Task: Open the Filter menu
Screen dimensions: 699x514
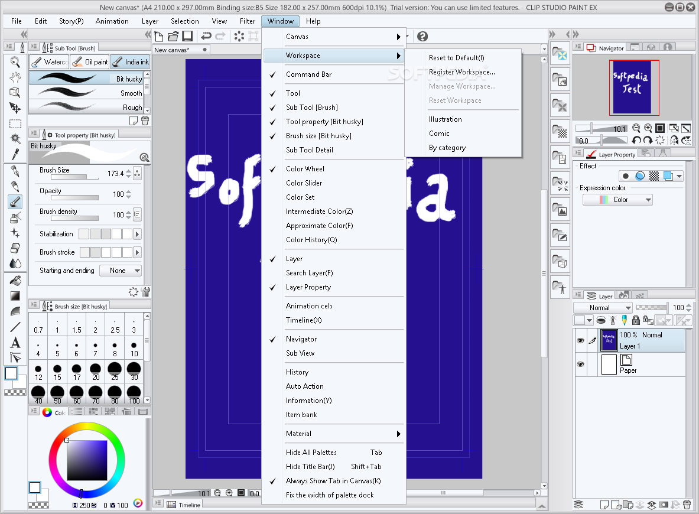Action: [x=248, y=21]
